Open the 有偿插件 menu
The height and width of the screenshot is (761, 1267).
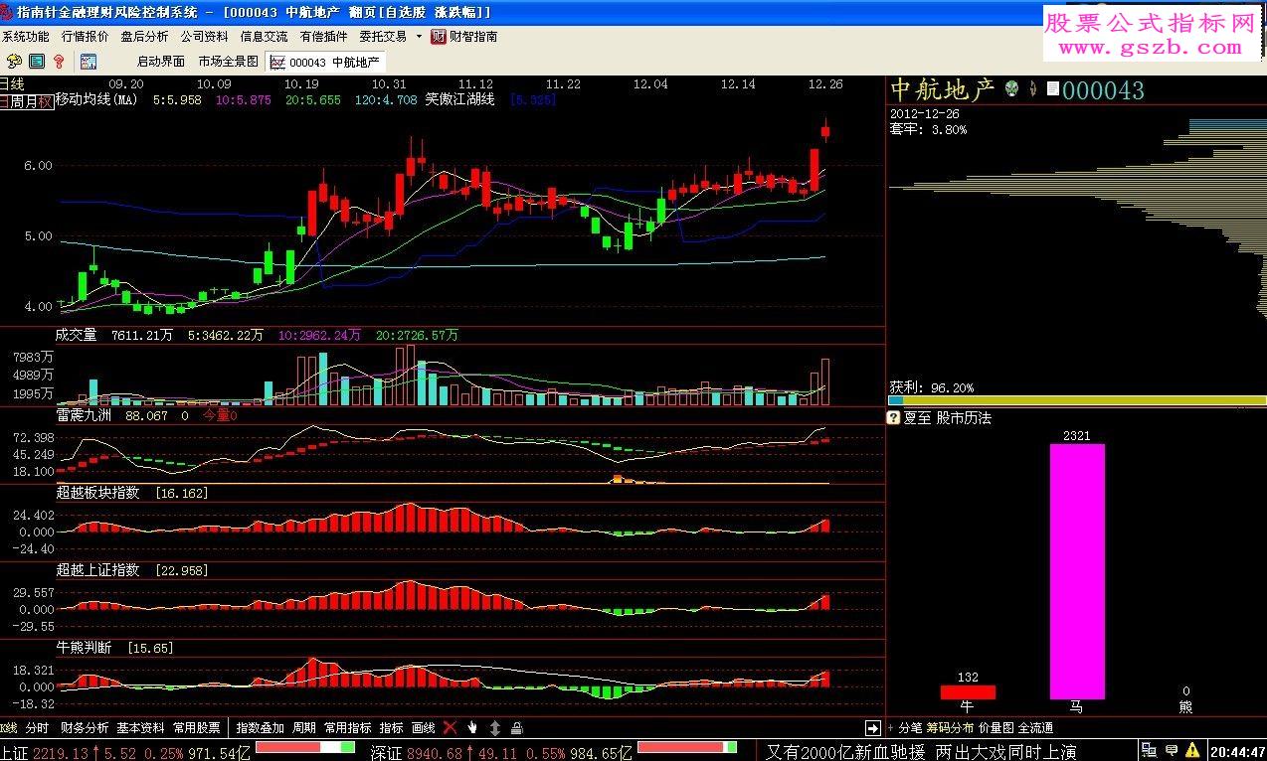(324, 37)
